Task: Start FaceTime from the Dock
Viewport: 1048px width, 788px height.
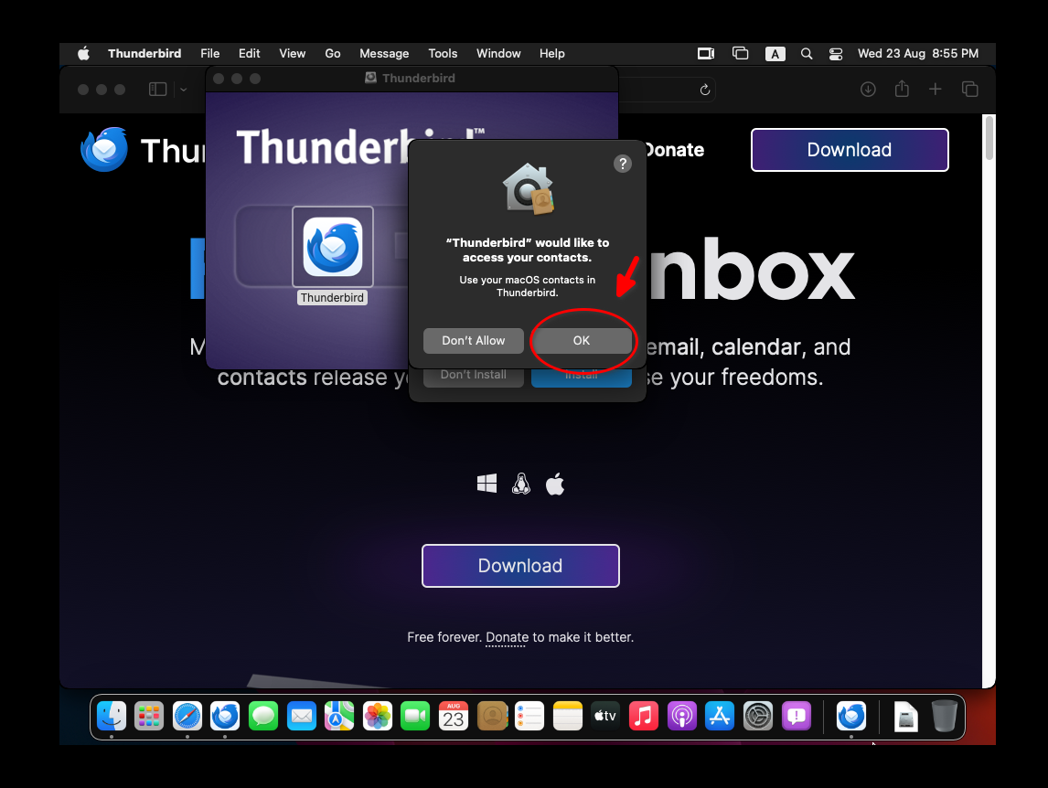Action: coord(415,717)
